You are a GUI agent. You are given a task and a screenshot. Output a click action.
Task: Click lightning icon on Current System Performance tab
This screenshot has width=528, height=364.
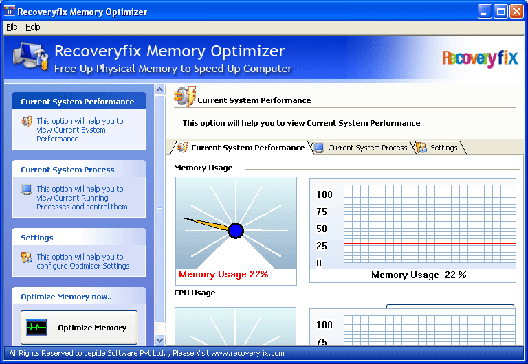[x=182, y=148]
